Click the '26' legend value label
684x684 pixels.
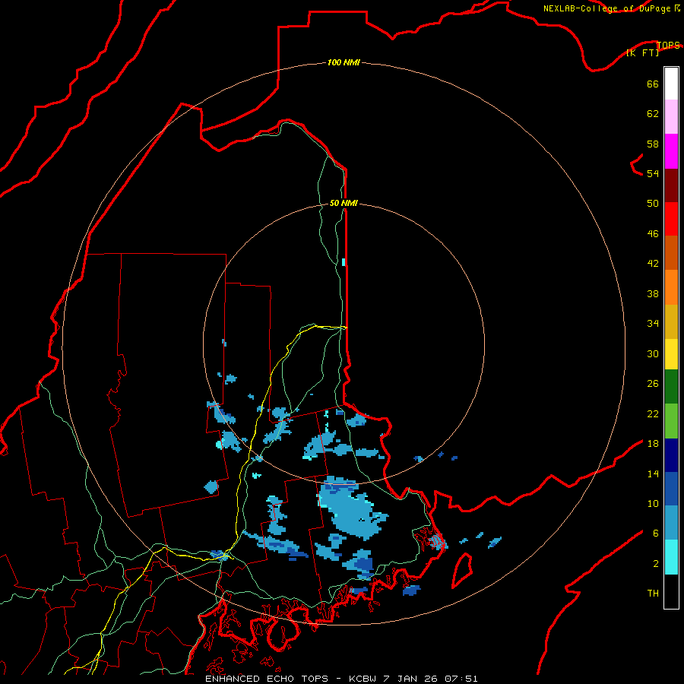[x=653, y=384]
